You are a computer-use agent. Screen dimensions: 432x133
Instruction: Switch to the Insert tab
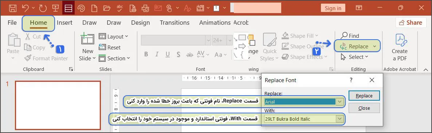click(x=64, y=23)
